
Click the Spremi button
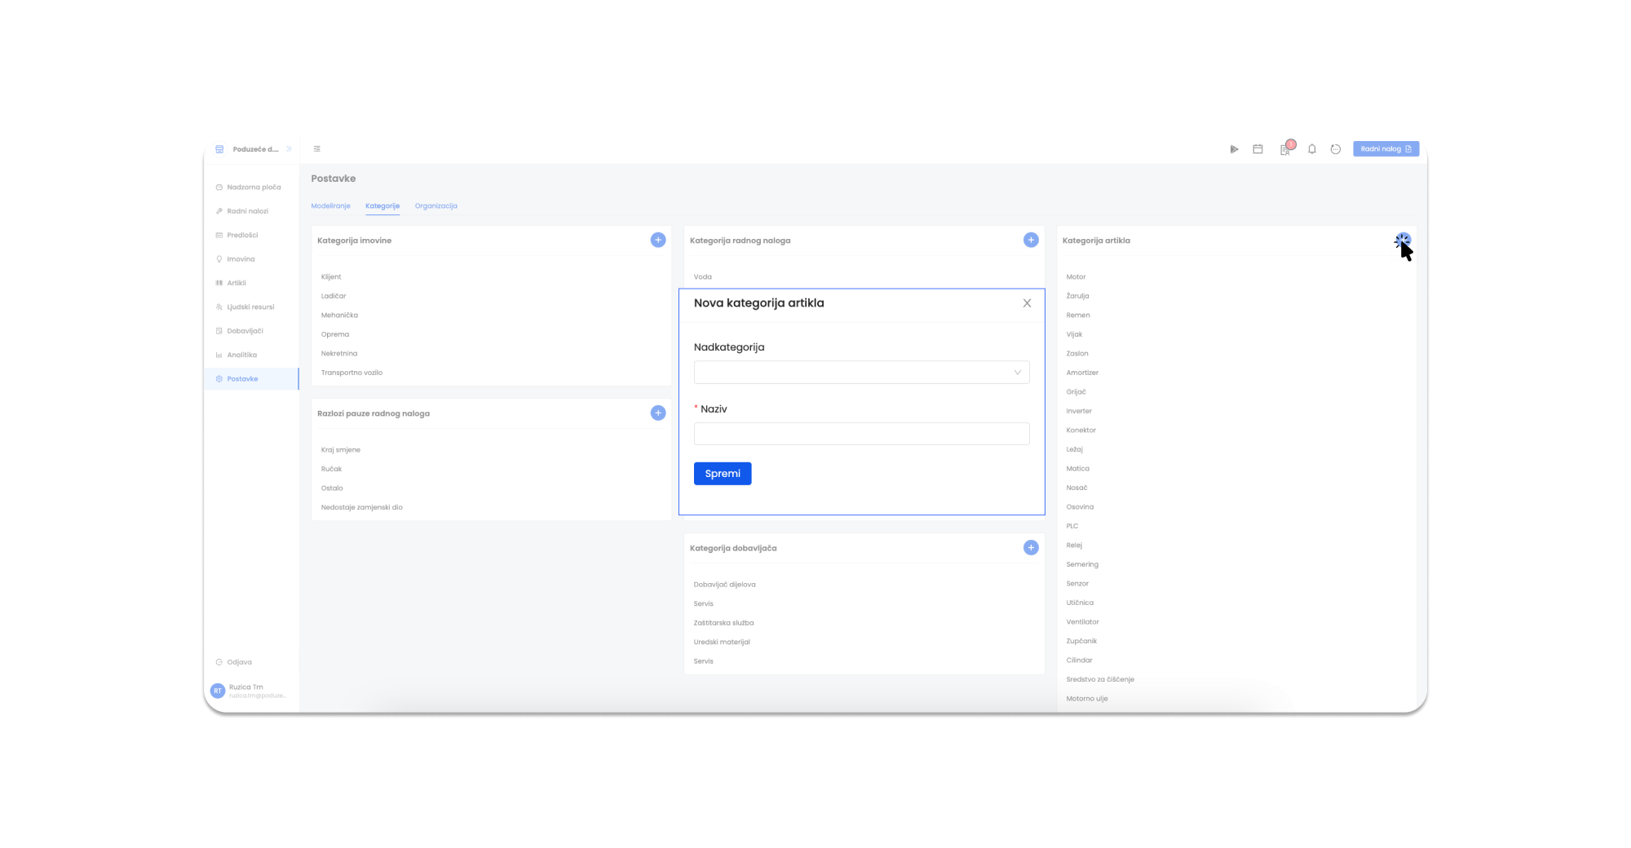pos(723,474)
